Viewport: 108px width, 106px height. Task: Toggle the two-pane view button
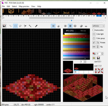pos(53,26)
